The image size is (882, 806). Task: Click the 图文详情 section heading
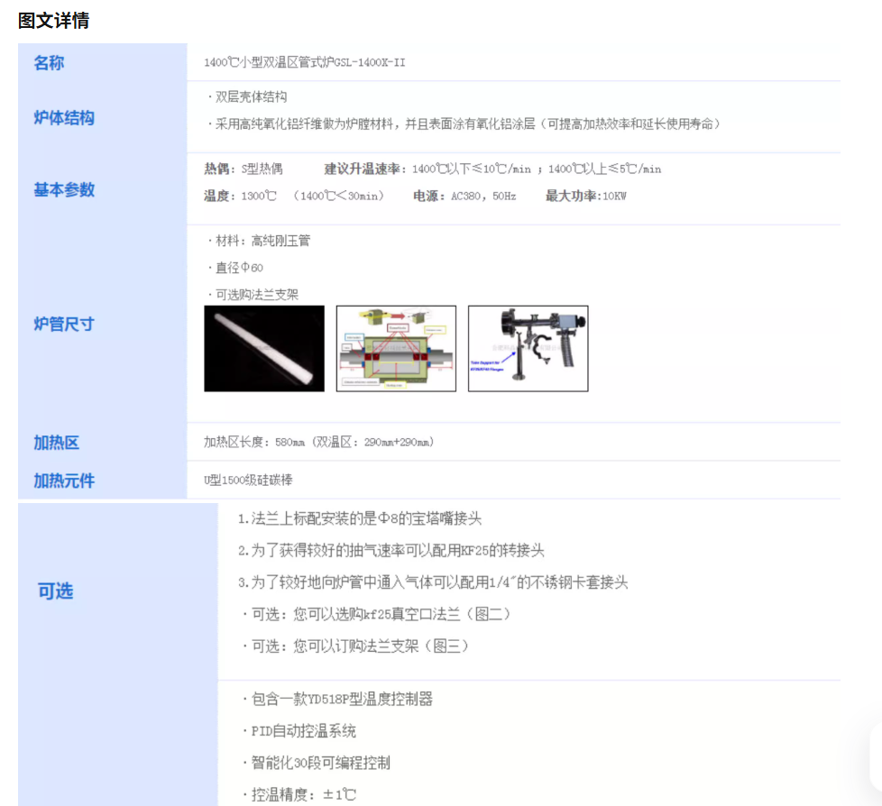(54, 20)
